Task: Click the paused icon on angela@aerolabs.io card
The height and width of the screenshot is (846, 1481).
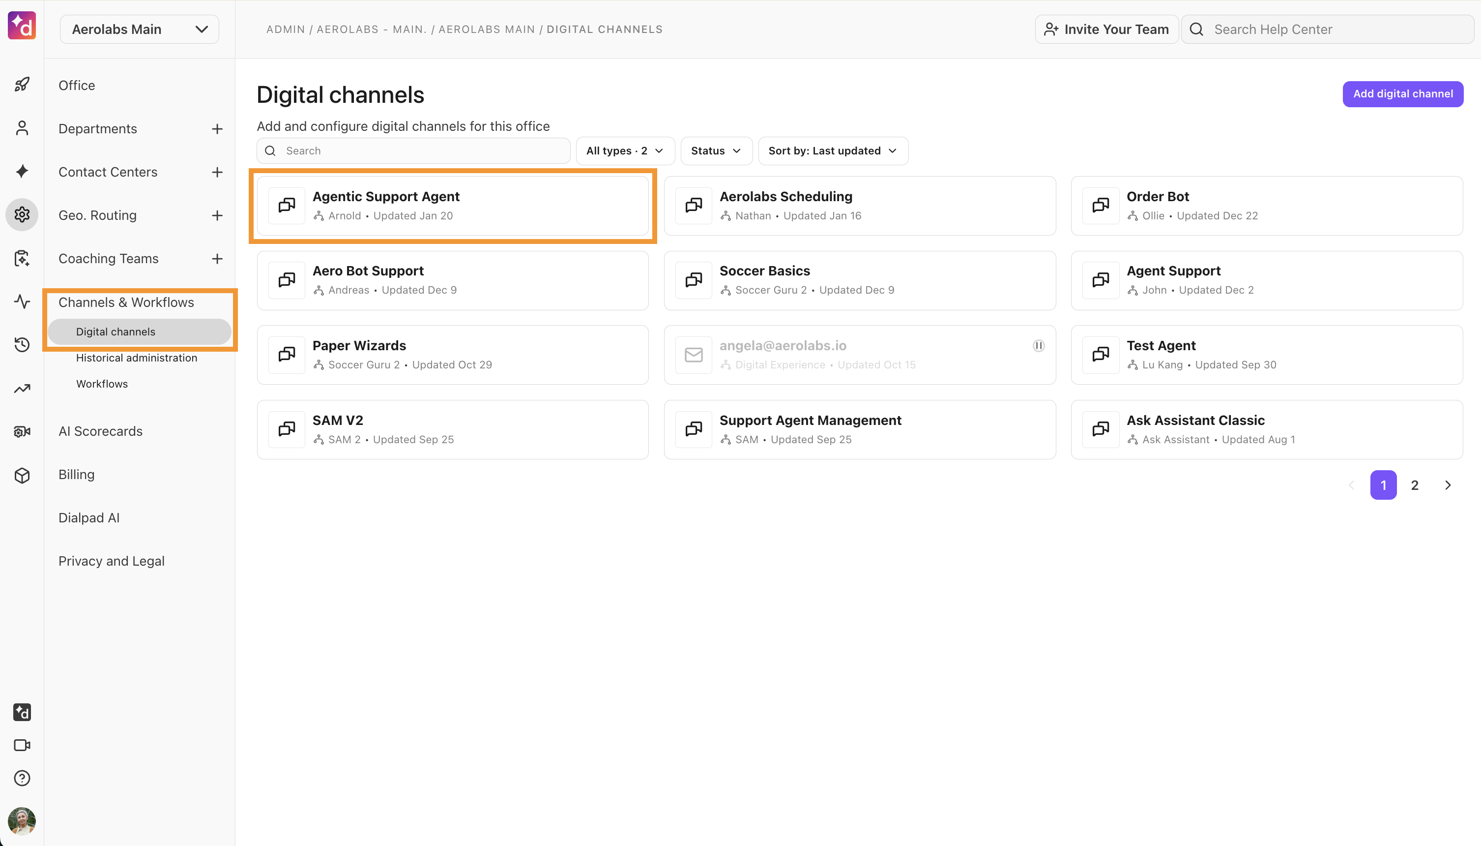Action: [1039, 346]
